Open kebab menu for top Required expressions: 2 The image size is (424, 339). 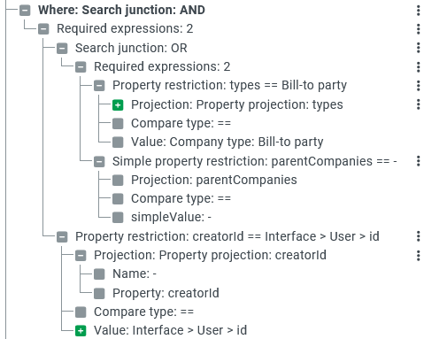point(418,29)
